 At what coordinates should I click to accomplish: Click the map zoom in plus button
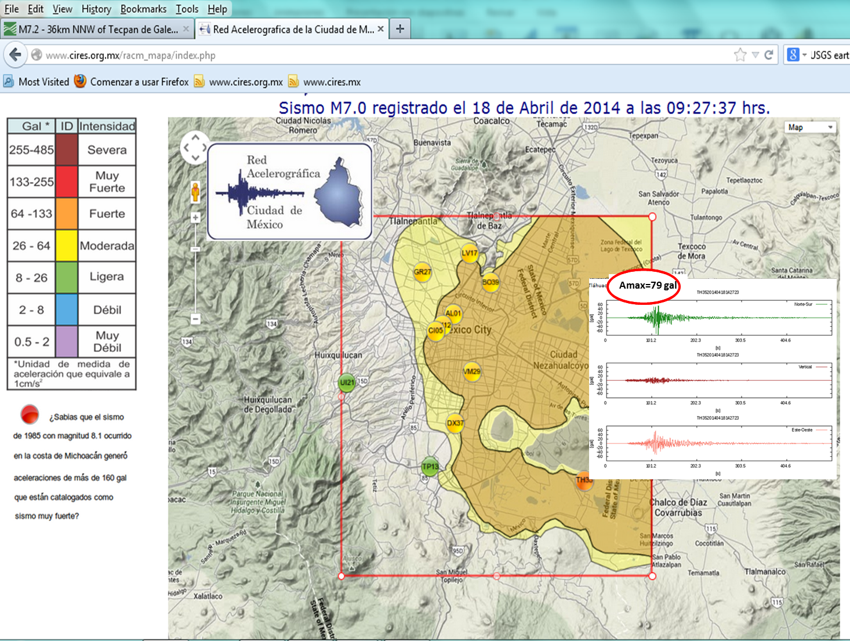coord(195,218)
